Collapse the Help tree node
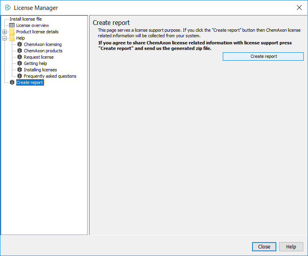 tap(5, 38)
